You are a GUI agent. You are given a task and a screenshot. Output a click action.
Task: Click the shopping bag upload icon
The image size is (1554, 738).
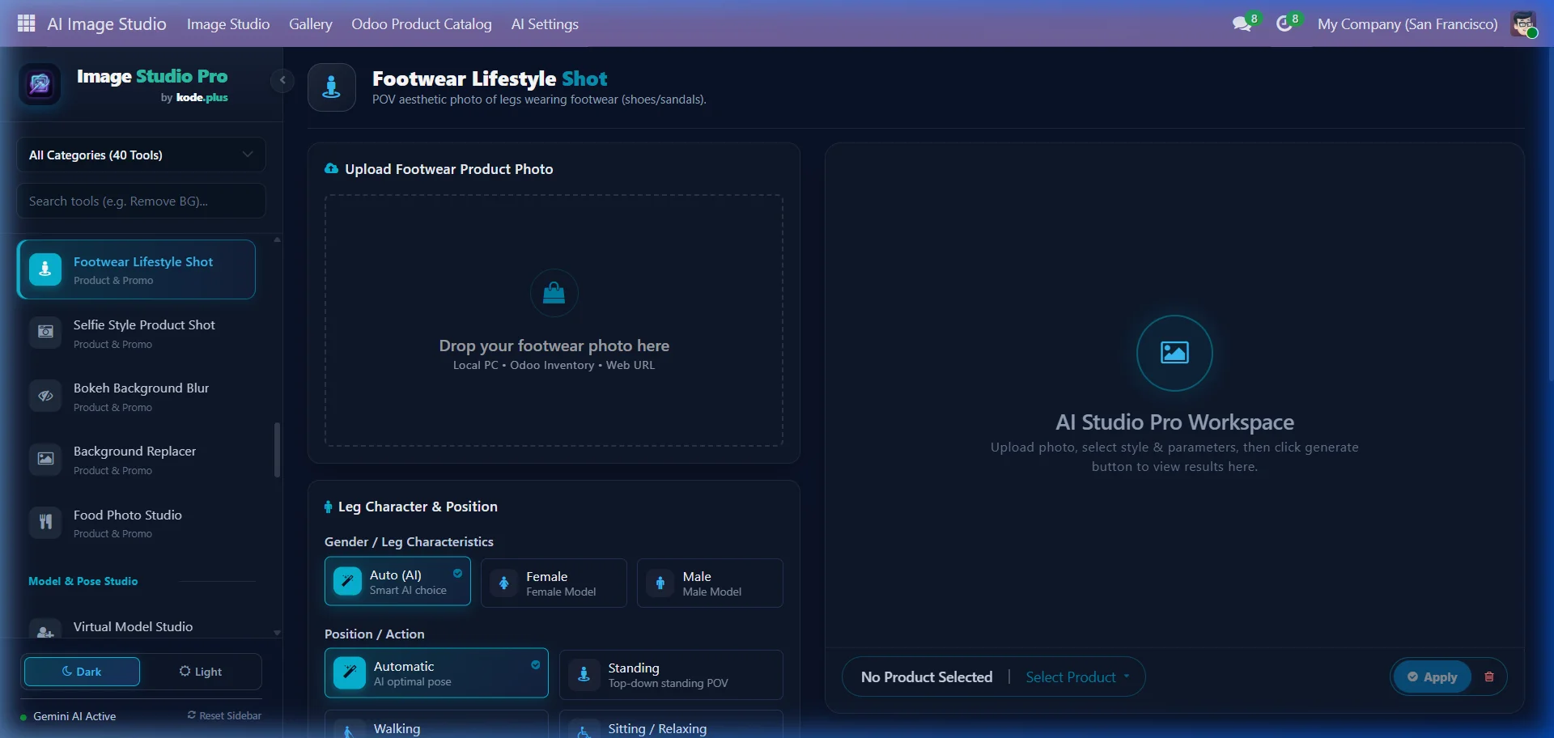click(x=554, y=293)
